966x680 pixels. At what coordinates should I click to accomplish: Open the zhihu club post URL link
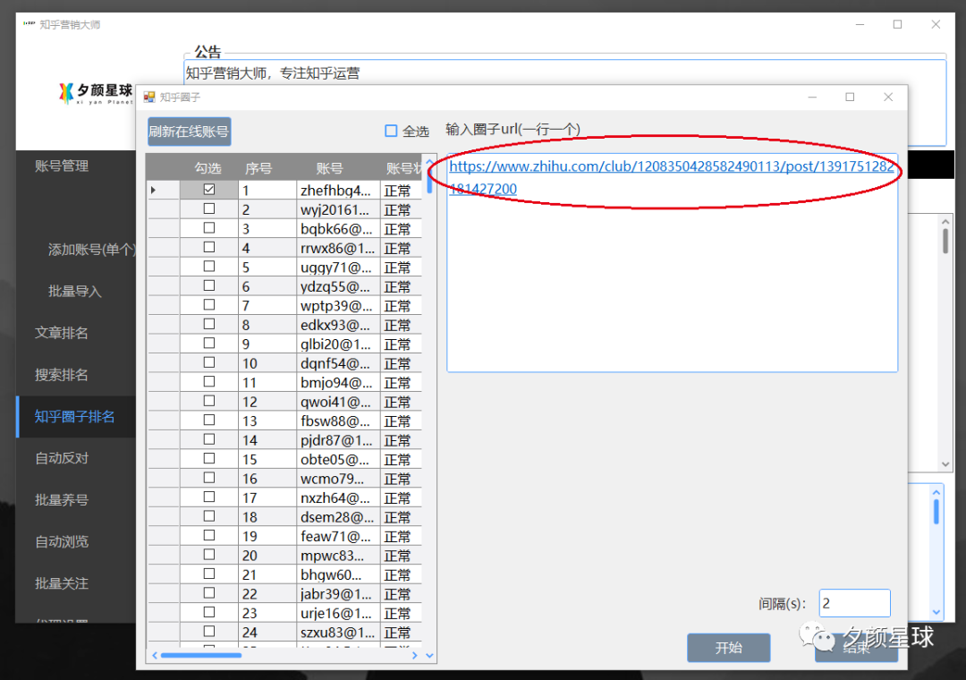click(672, 177)
